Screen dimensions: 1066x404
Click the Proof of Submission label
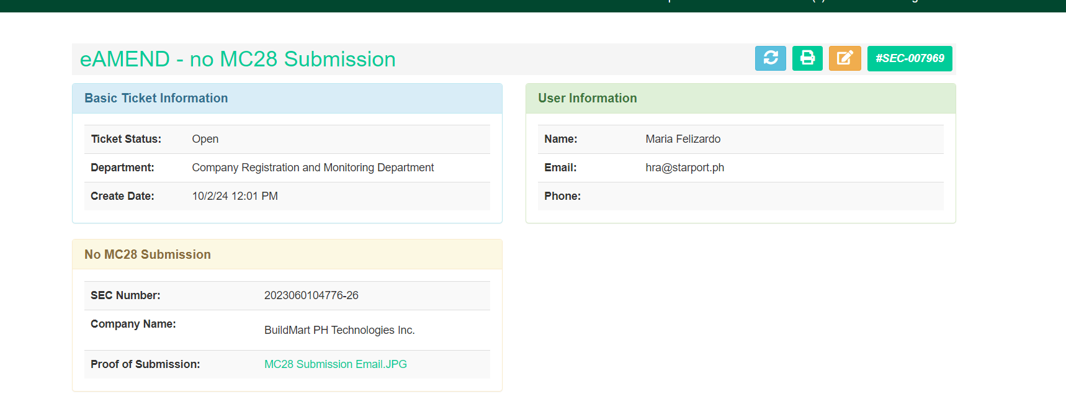(145, 364)
